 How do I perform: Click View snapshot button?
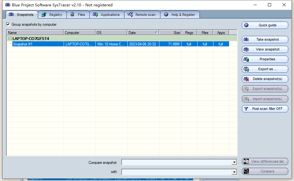[265, 50]
